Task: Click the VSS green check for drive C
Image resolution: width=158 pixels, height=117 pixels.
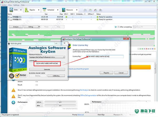Action: click(x=66, y=17)
